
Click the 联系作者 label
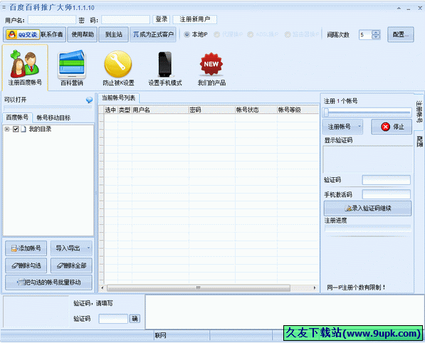(x=52, y=34)
